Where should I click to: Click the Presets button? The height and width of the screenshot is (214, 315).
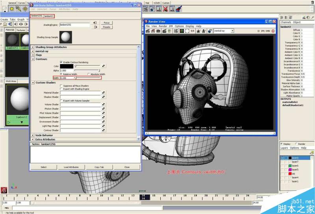(106, 27)
